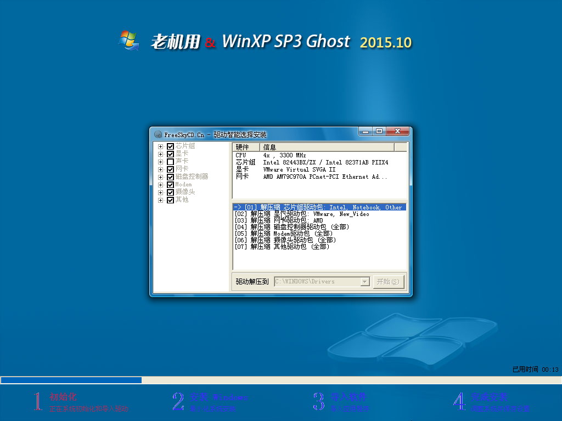Screen dimensions: 562x421
Task: Select the 芯片组 Intel 82443BX row
Action: [x=320, y=162]
